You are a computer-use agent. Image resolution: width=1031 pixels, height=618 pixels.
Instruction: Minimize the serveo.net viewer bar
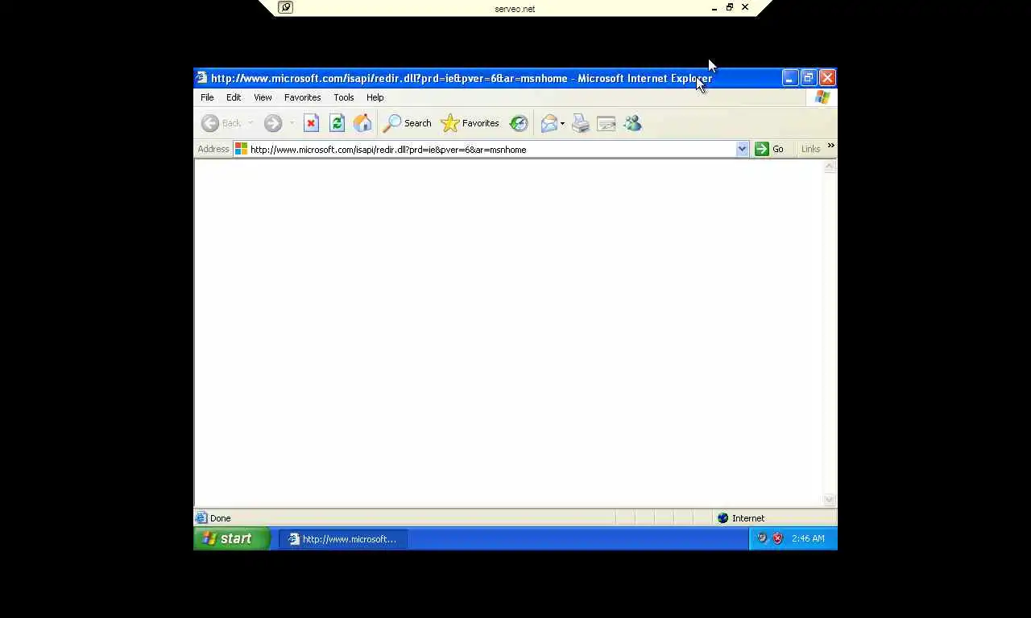coord(714,8)
